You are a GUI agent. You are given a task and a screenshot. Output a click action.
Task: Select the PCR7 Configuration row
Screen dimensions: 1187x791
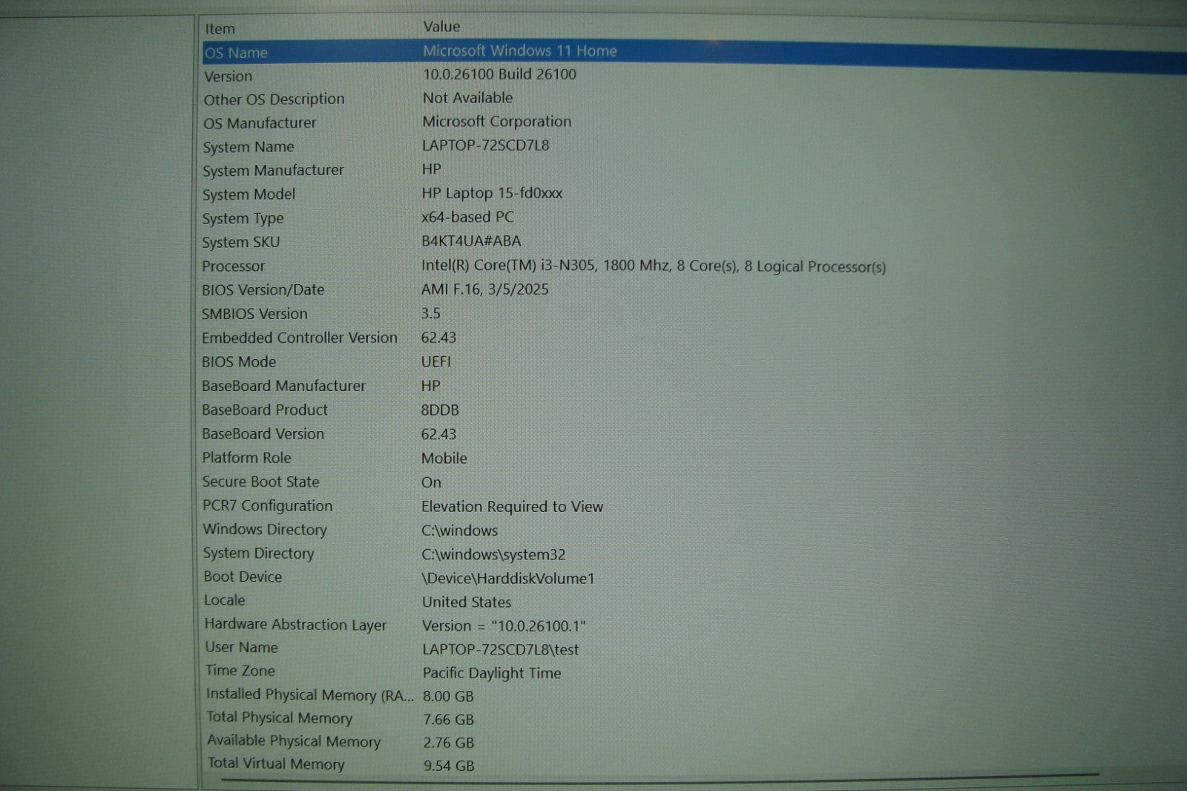[x=267, y=505]
